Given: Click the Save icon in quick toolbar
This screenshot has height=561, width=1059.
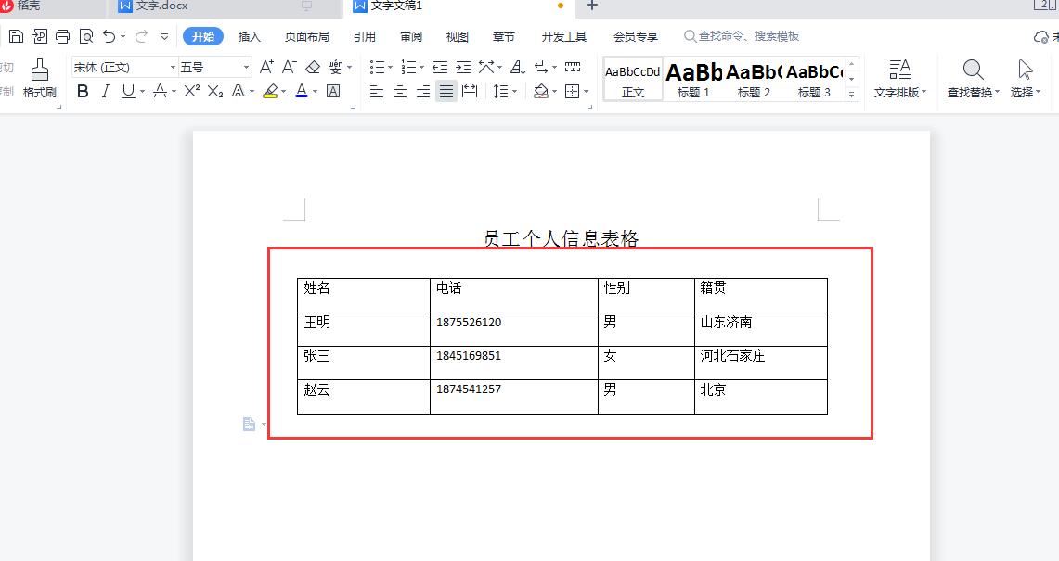Looking at the screenshot, I should [16, 36].
